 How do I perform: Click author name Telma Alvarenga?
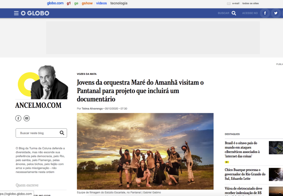point(92,109)
